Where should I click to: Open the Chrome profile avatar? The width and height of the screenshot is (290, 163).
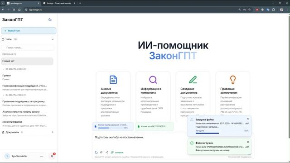(x=281, y=10)
